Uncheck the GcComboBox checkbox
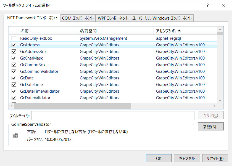The image size is (232, 166). tap(14, 65)
